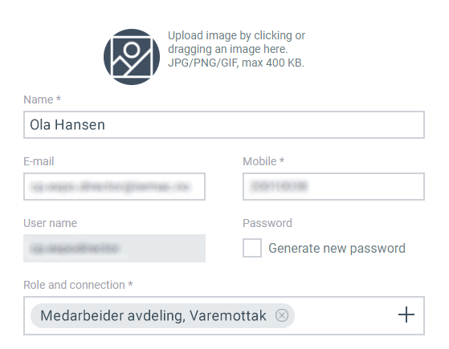Add a new role with the plus icon
The image size is (449, 349).
[406, 315]
